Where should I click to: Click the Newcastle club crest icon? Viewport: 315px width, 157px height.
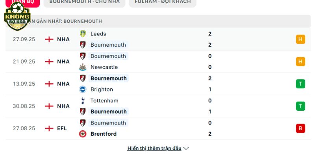(x=83, y=67)
